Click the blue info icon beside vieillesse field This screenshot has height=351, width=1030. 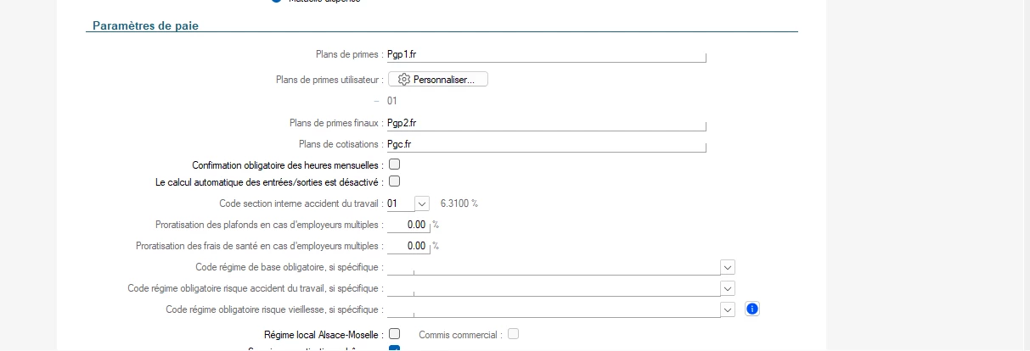coord(751,309)
